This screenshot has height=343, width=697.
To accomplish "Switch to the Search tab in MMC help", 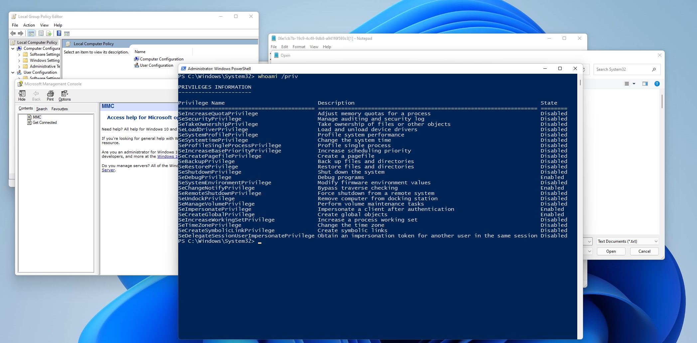I will pyautogui.click(x=42, y=109).
